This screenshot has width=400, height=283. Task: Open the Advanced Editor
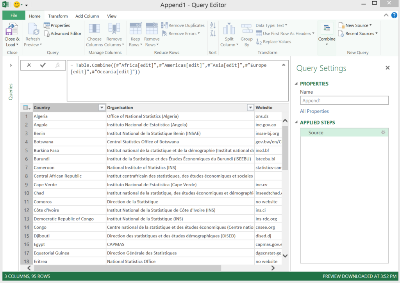(x=62, y=34)
